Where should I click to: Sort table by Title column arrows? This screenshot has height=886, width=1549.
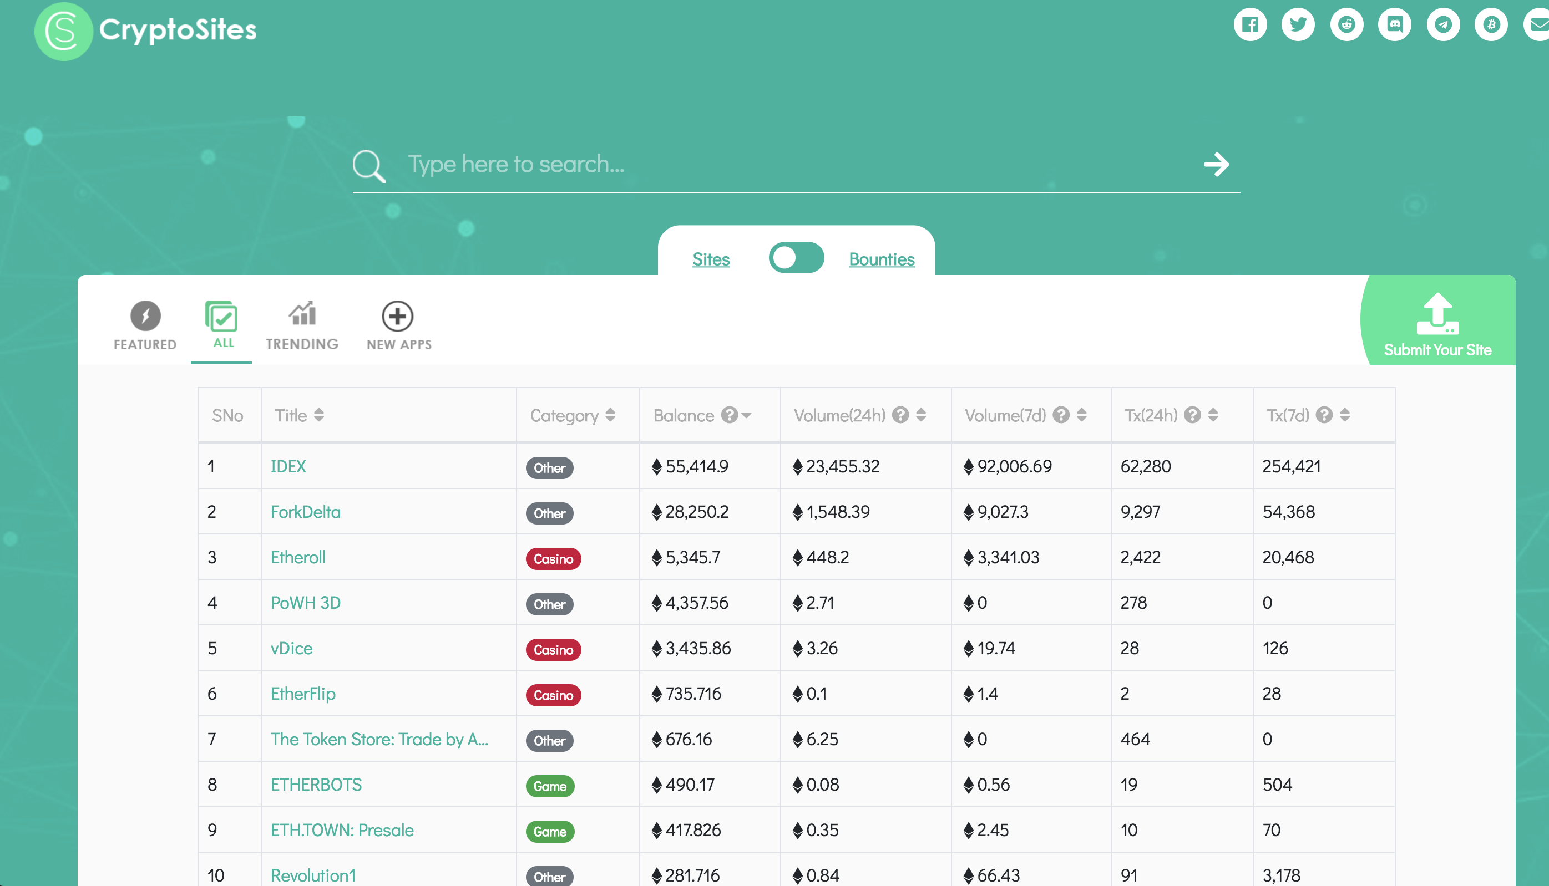tap(319, 415)
